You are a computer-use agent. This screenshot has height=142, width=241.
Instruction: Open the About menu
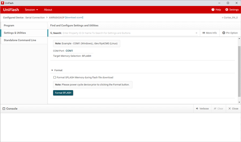click(x=48, y=10)
